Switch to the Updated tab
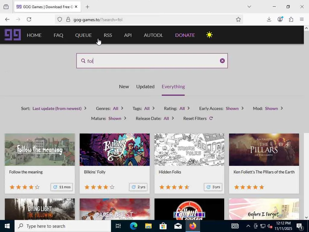309x232 pixels. point(145,87)
